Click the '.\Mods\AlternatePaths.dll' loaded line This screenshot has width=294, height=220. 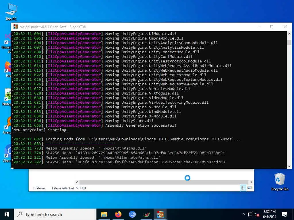click(x=86, y=157)
